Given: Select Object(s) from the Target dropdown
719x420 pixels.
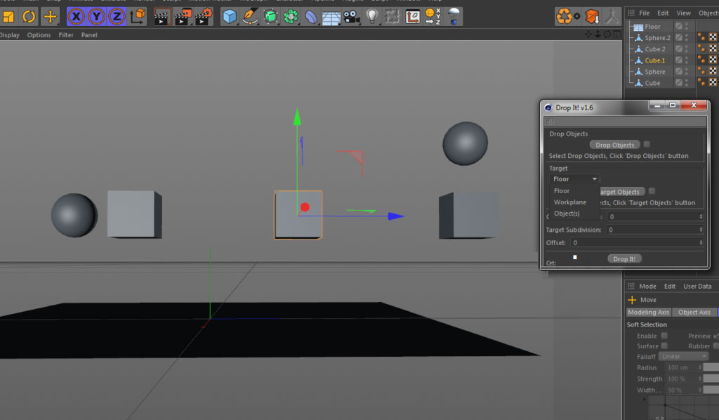Looking at the screenshot, I should (x=569, y=214).
